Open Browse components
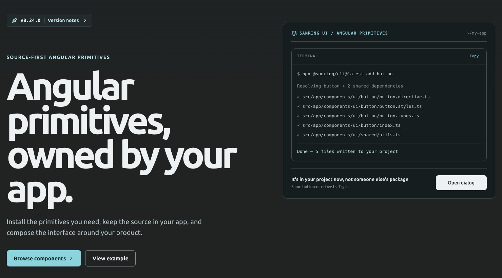The image size is (502, 278). tap(44, 258)
